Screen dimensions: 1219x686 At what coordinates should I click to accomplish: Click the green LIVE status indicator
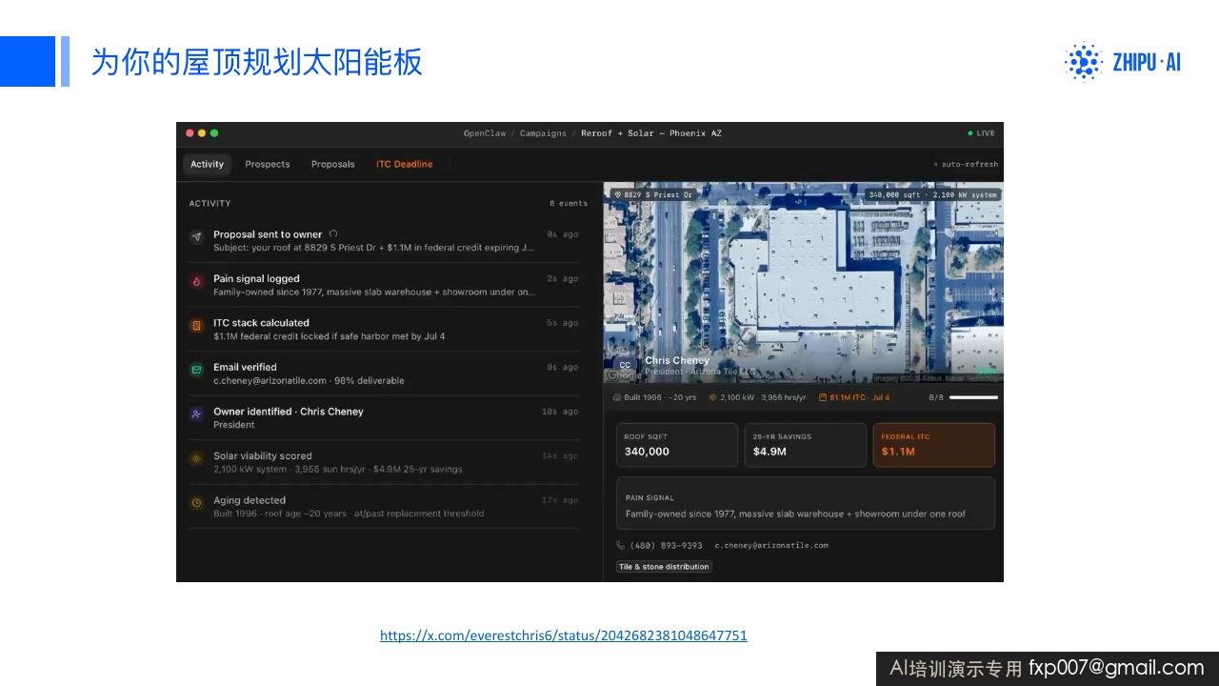pyautogui.click(x=981, y=133)
